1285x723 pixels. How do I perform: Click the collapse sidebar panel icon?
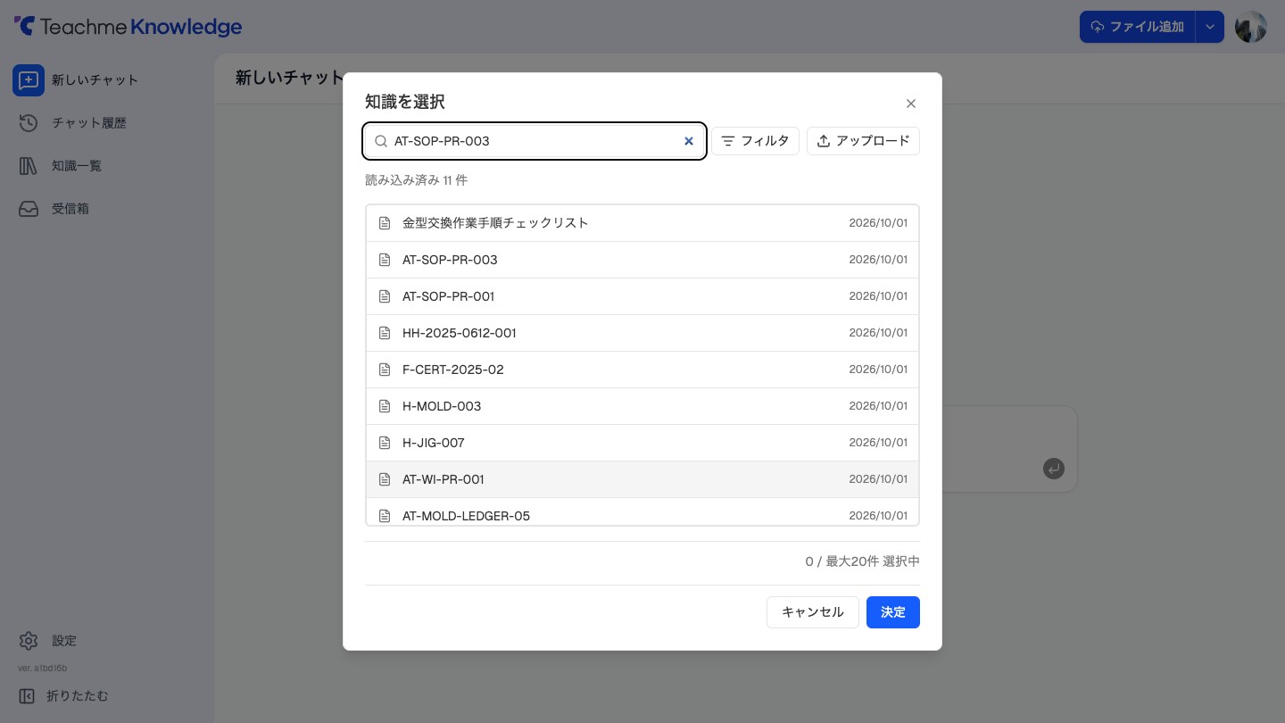[27, 695]
